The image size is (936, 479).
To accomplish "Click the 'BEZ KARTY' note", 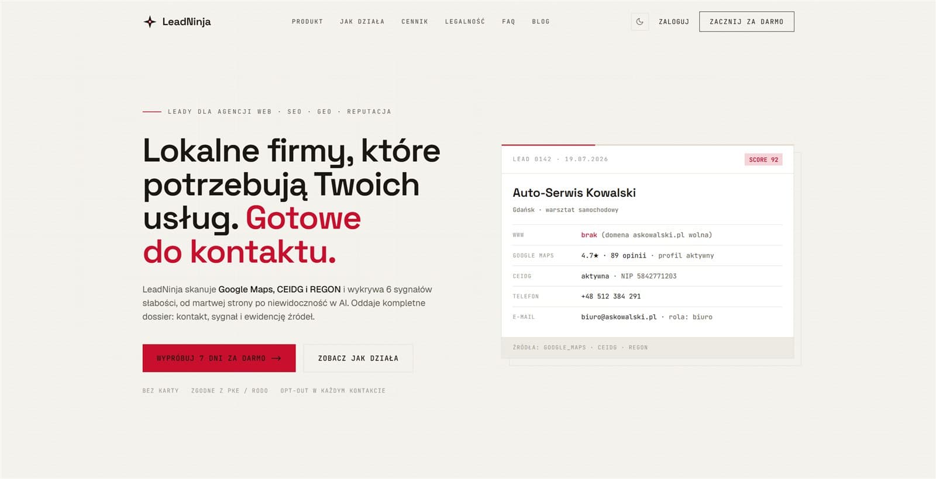I will [x=160, y=391].
